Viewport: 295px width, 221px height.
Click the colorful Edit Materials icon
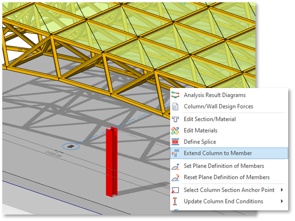coord(175,130)
